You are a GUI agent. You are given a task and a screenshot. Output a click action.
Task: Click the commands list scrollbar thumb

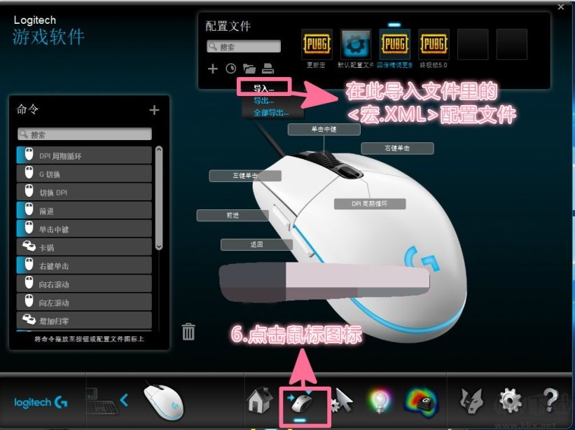[159, 198]
